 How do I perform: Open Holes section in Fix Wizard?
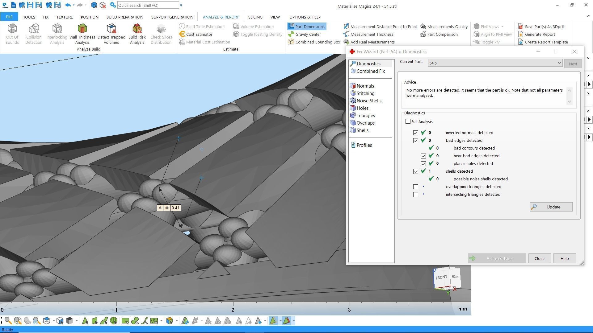[362, 108]
